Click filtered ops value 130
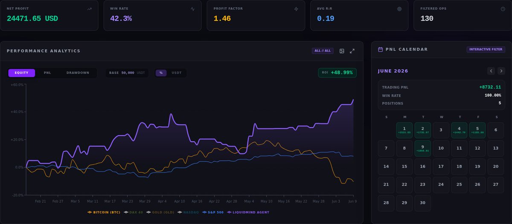The image size is (512, 224). pyautogui.click(x=427, y=18)
